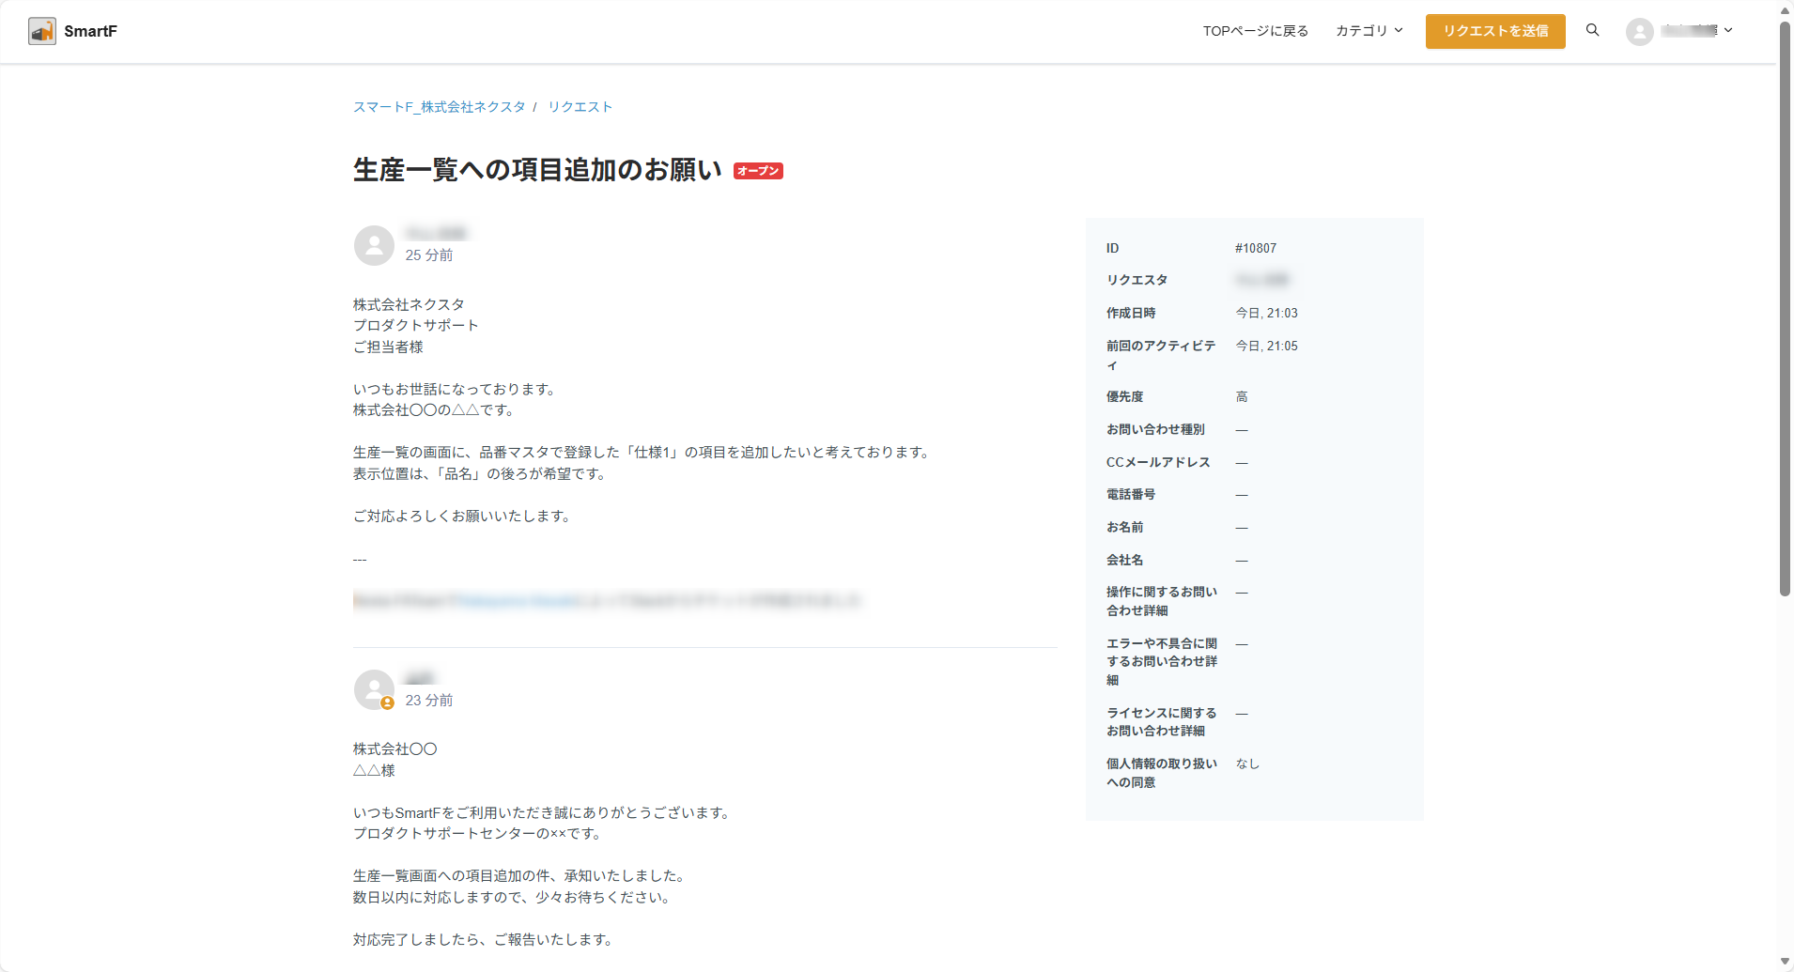
Task: Open the user account dropdown chevron
Action: tap(1728, 30)
